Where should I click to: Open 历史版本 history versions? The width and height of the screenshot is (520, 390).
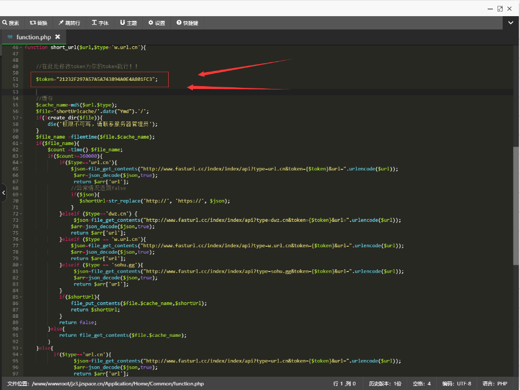tap(385, 383)
